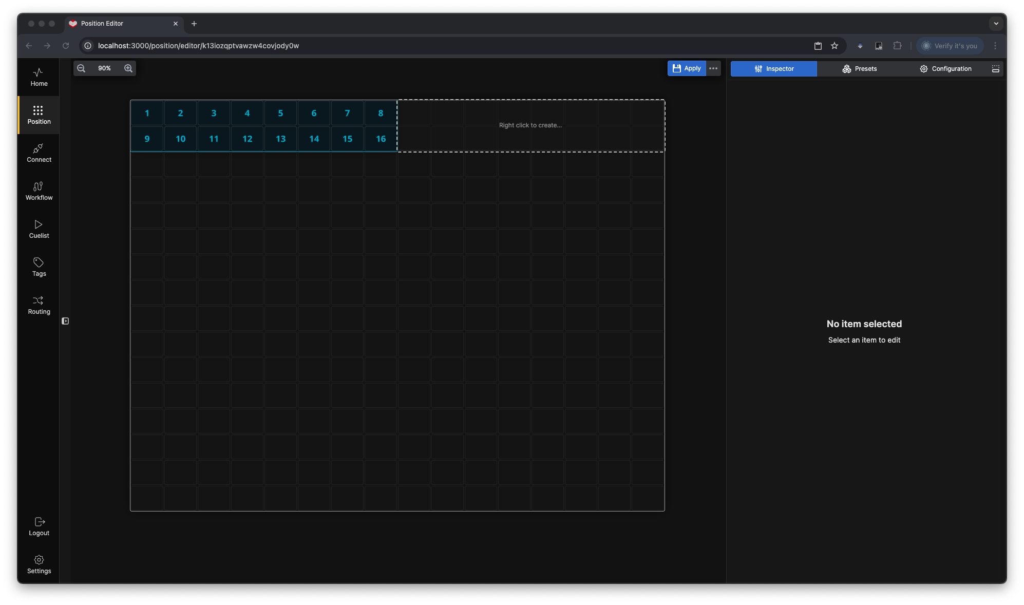The image size is (1024, 605).
Task: Select position cell 2
Action: pos(180,113)
